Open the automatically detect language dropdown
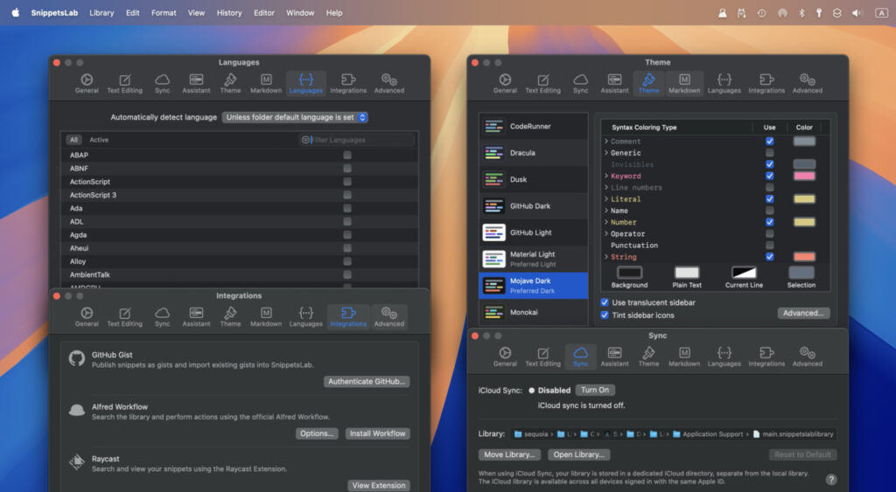 (x=295, y=117)
